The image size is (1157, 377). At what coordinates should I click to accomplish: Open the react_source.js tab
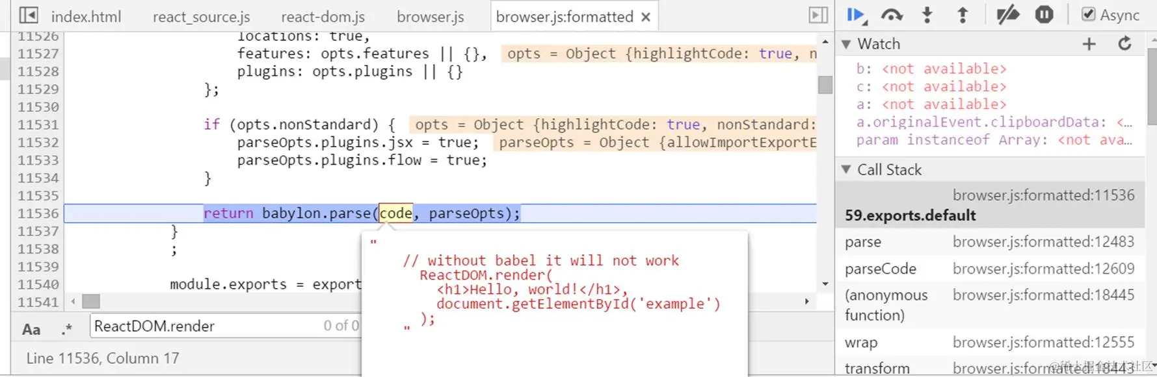[201, 17]
